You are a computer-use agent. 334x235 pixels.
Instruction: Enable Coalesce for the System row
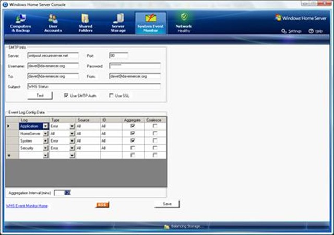[x=155, y=140]
